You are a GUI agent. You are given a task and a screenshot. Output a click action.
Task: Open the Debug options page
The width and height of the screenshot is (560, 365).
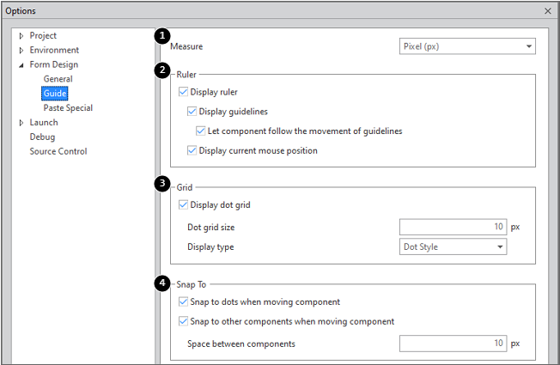(x=42, y=137)
